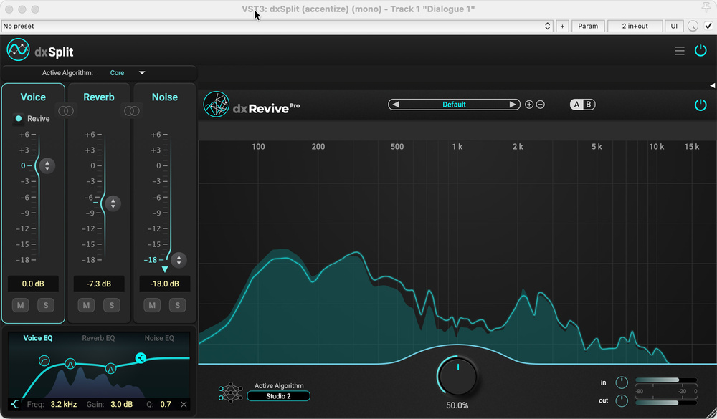
Task: Click the 50.0% value readout
Action: 457,405
